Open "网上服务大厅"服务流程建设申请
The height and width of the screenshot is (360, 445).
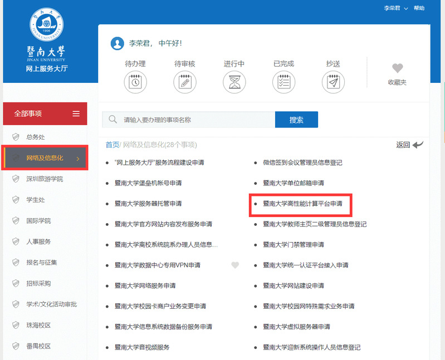(x=159, y=162)
